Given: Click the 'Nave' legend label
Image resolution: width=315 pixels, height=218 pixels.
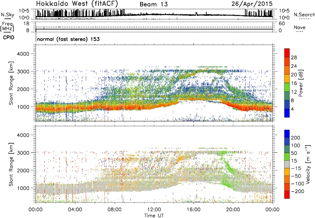Looking at the screenshot, I should point(299,27).
